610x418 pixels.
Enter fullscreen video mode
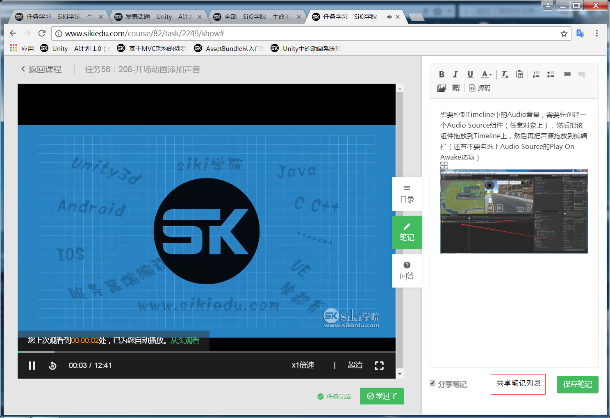(379, 365)
